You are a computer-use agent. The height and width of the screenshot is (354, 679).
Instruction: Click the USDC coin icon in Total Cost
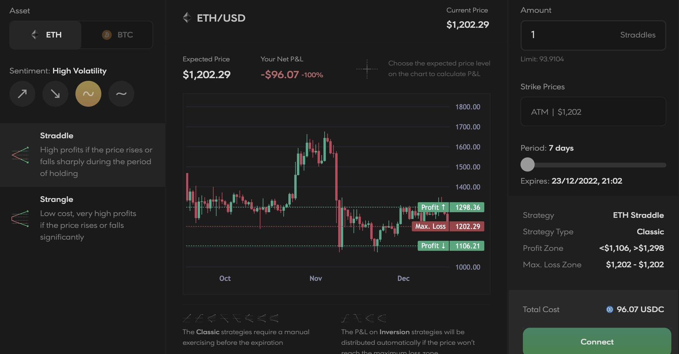[609, 310]
